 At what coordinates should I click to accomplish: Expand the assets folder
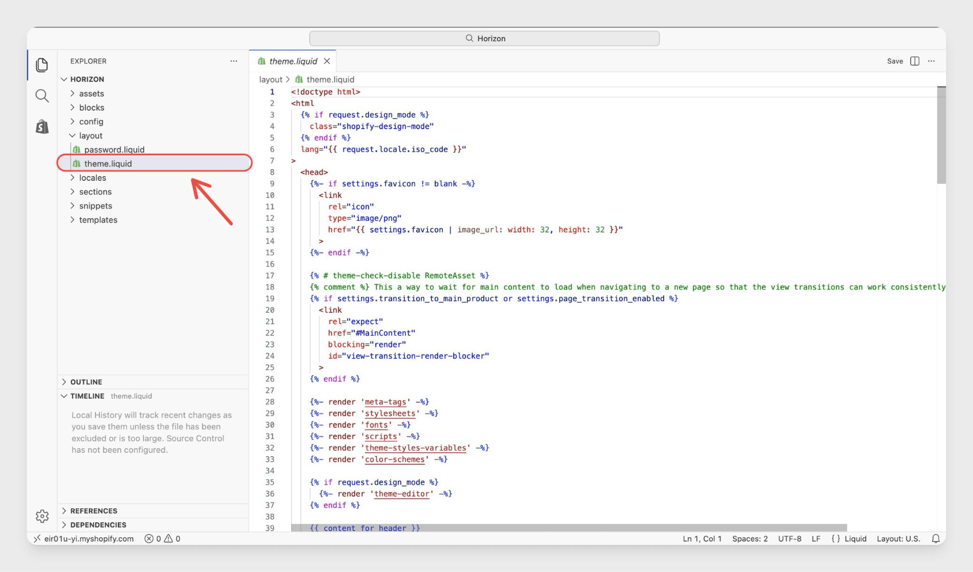tap(72, 94)
